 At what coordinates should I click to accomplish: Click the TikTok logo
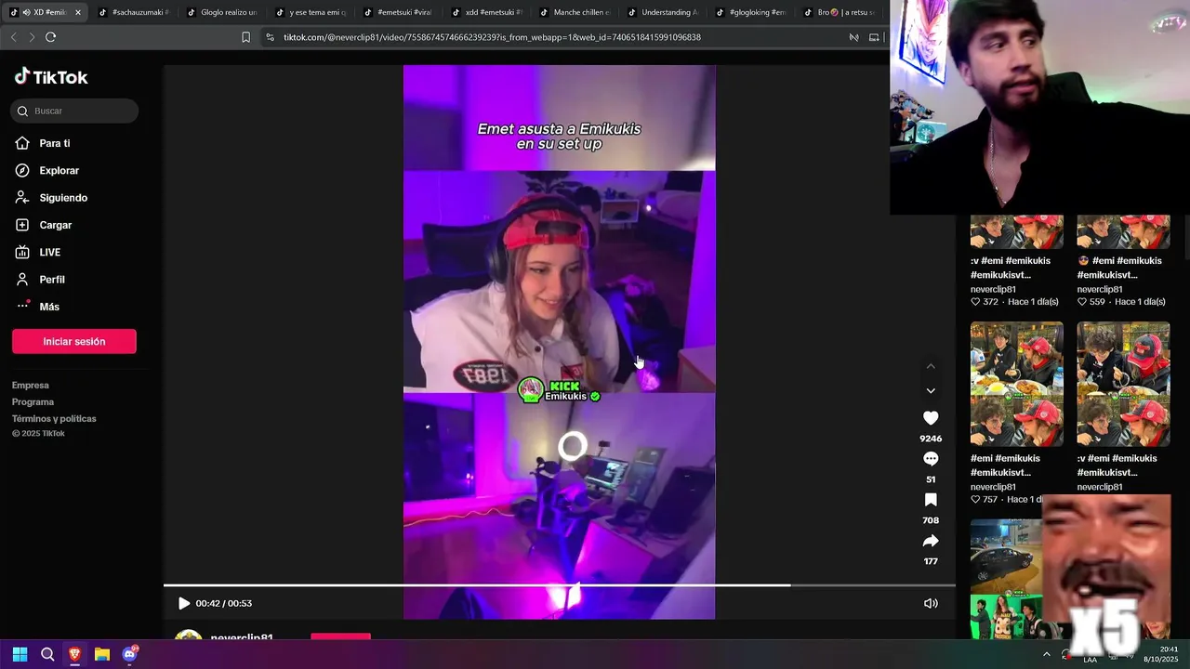pos(51,77)
